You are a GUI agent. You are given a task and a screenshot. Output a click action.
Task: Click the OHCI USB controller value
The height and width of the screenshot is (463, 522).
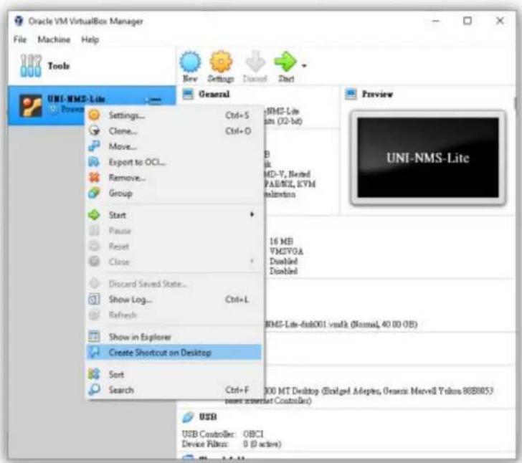click(x=253, y=434)
